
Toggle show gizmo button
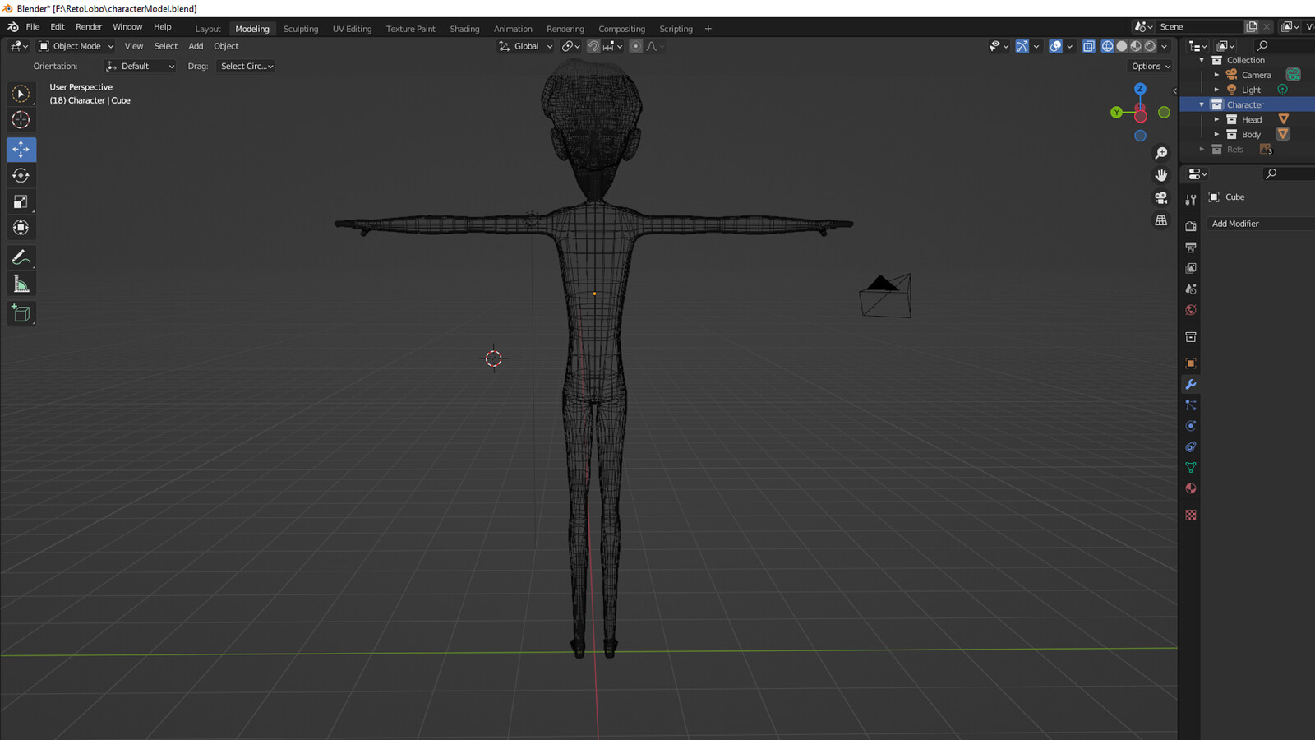tap(1022, 46)
